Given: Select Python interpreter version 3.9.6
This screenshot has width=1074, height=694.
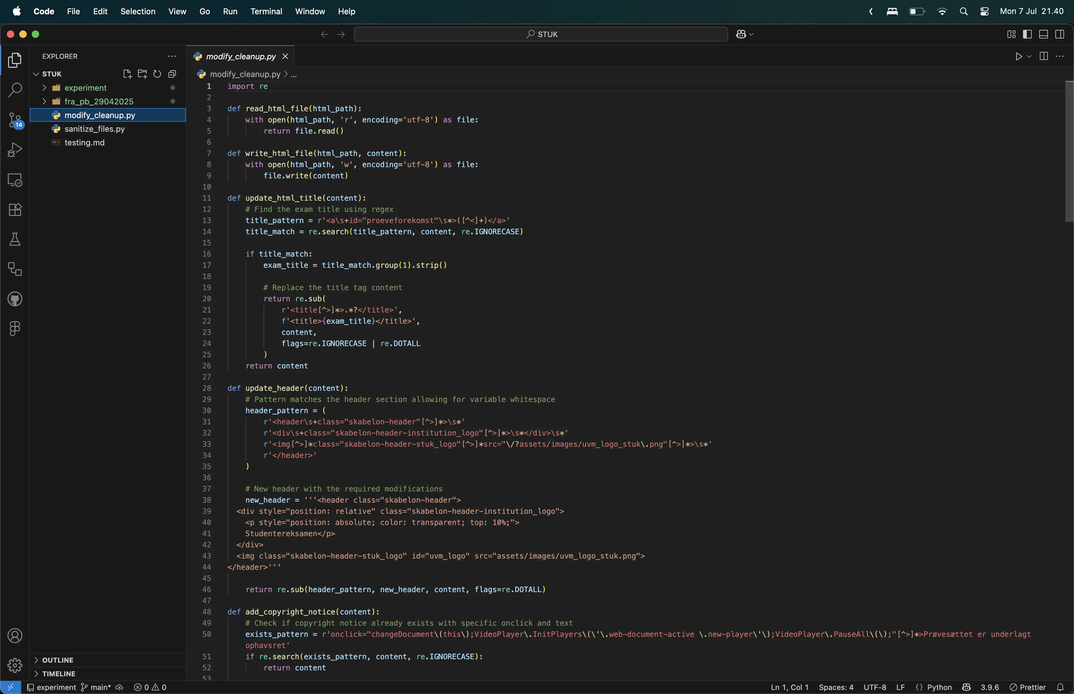Looking at the screenshot, I should pyautogui.click(x=990, y=687).
